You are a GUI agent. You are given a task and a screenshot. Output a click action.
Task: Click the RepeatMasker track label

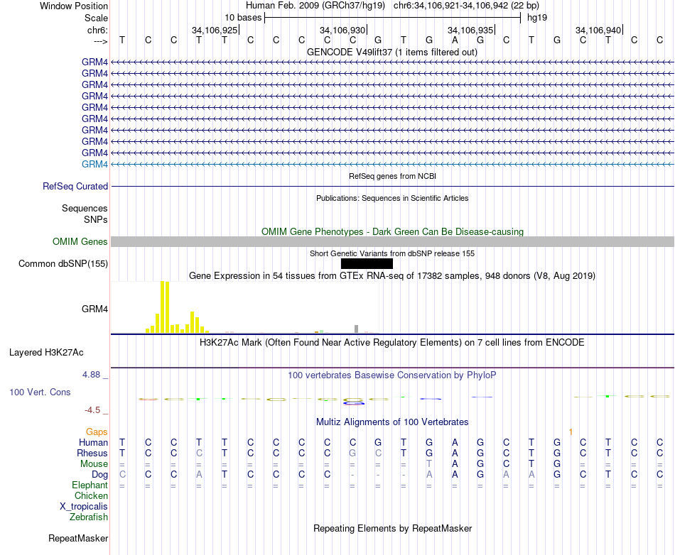pos(78,538)
